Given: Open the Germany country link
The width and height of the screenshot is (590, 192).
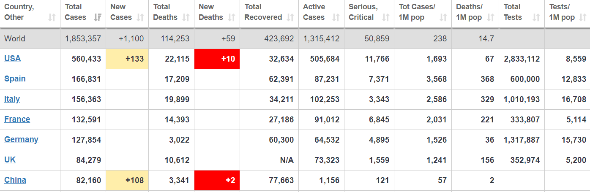Looking at the screenshot, I should pos(21,140).
